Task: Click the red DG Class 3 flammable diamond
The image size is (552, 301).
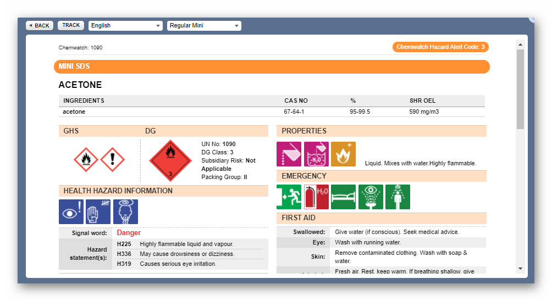Action: [170, 161]
